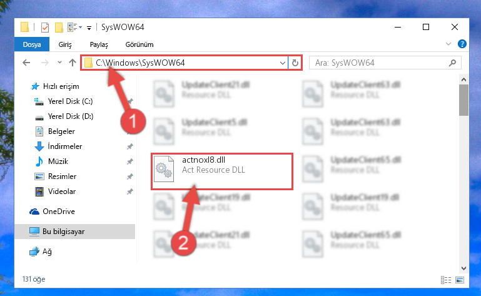Select İndirmeler in quick access

[64, 146]
